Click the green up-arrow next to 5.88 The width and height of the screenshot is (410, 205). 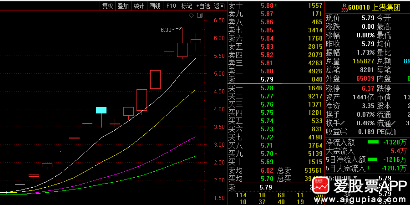(x=275, y=5)
